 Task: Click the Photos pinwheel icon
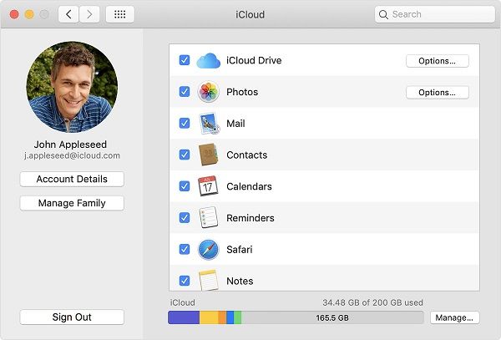point(208,92)
